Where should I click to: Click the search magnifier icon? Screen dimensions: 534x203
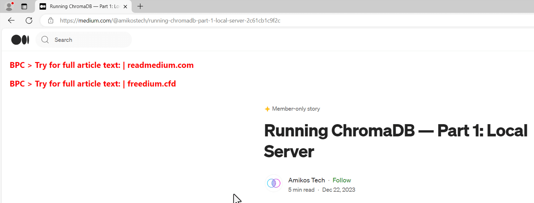pyautogui.click(x=45, y=40)
